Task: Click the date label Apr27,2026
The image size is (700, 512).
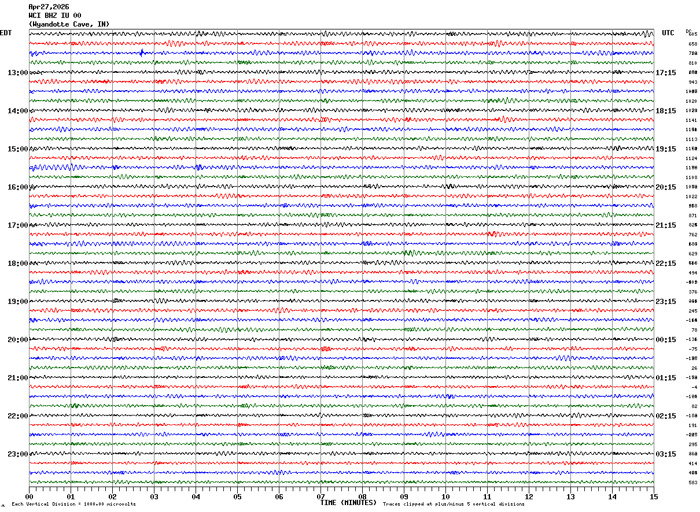Action: pyautogui.click(x=49, y=7)
